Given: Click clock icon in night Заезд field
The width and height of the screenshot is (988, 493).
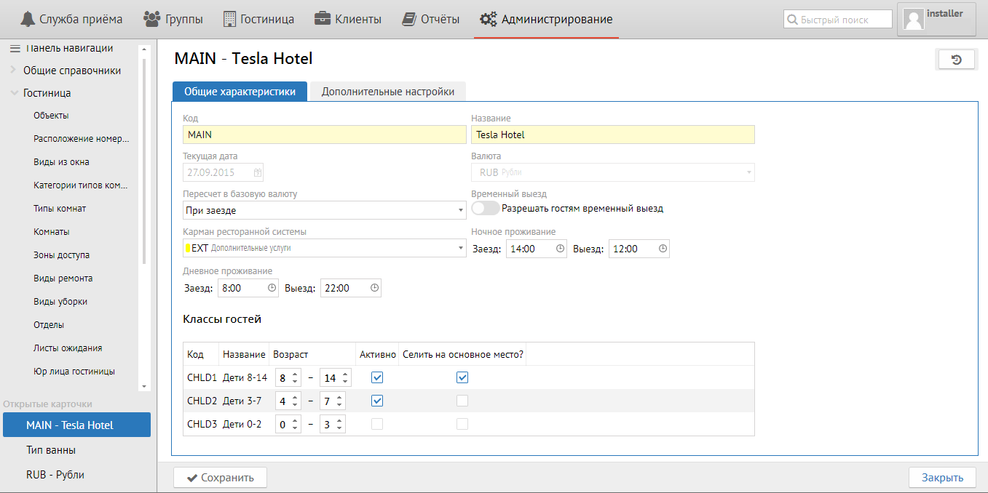Looking at the screenshot, I should click(x=560, y=249).
